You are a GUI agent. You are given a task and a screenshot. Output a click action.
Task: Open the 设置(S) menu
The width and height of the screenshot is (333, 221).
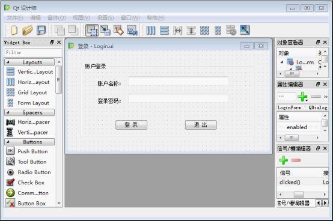click(x=105, y=17)
